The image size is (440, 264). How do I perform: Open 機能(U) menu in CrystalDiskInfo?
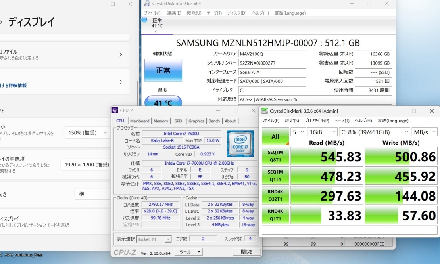click(194, 13)
